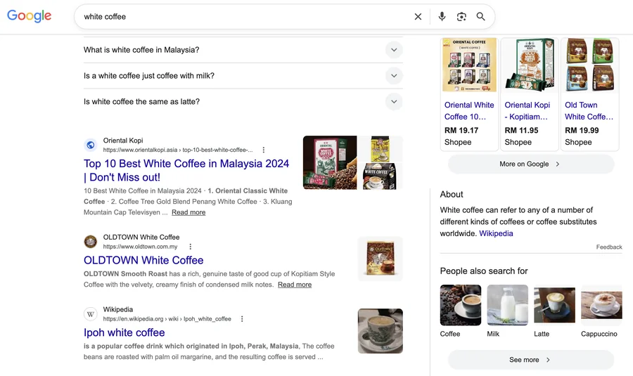Open Wikipedia result three-dot options
This screenshot has height=376, width=633.
coord(242,318)
